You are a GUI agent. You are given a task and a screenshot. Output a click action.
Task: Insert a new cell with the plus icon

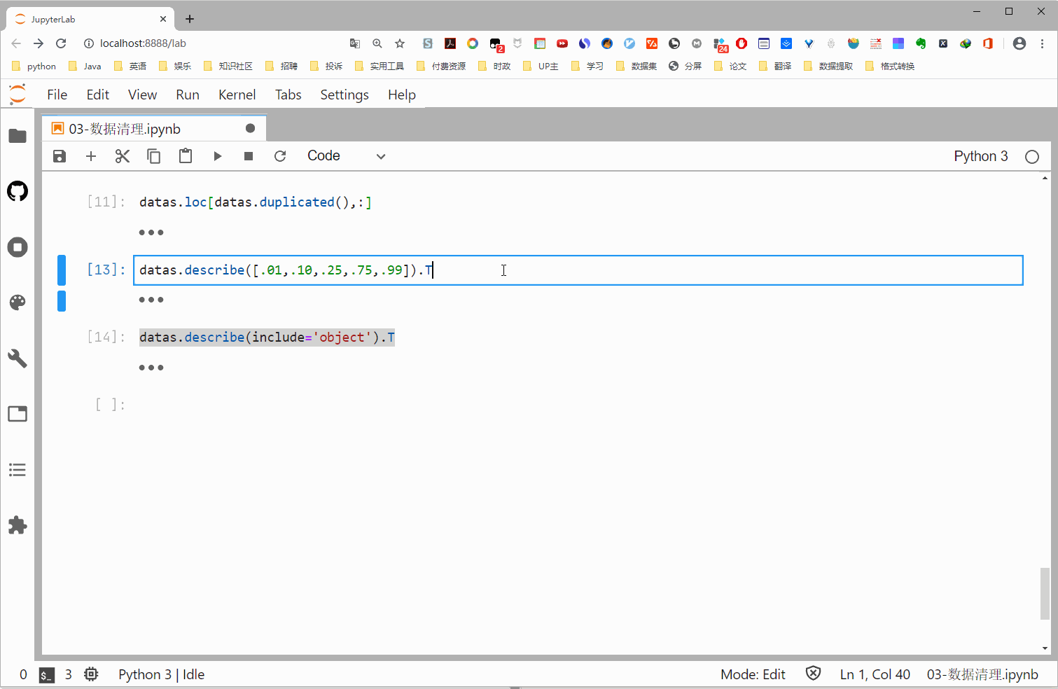pos(91,156)
